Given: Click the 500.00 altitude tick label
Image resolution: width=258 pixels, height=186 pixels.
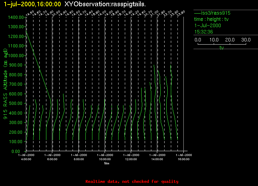Looking at the screenshot, I should point(16,103).
